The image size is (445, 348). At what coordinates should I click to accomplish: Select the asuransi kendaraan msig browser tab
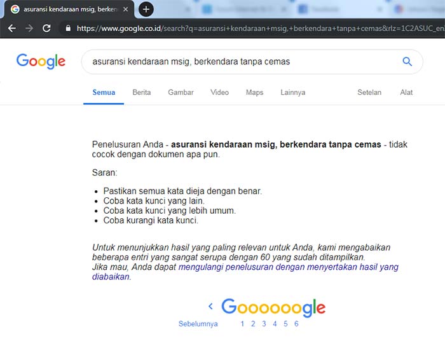[x=69, y=10]
